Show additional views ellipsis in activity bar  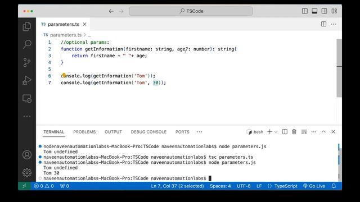point(27,116)
